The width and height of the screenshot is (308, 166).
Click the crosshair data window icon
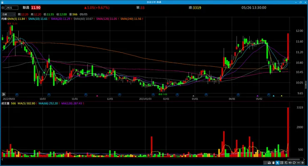tap(282, 163)
